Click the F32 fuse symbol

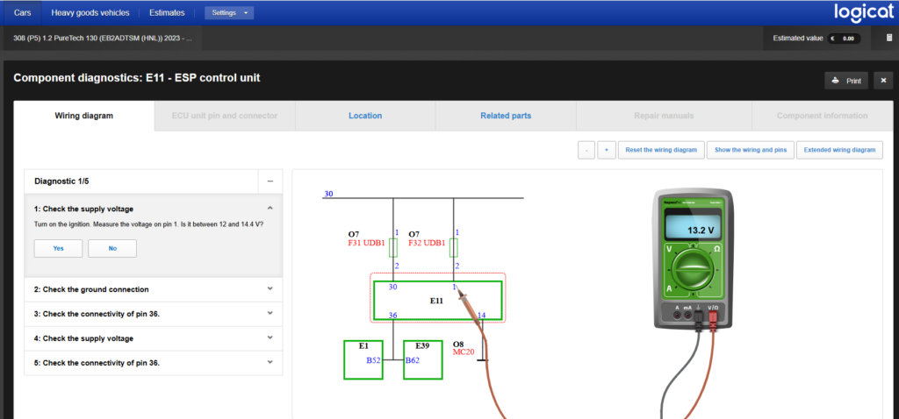[x=454, y=248]
